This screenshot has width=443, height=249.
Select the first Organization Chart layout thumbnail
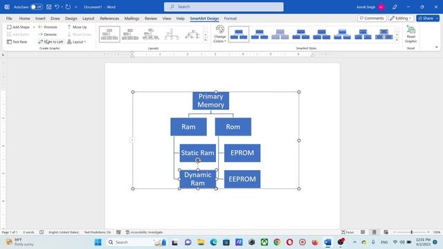tap(109, 35)
